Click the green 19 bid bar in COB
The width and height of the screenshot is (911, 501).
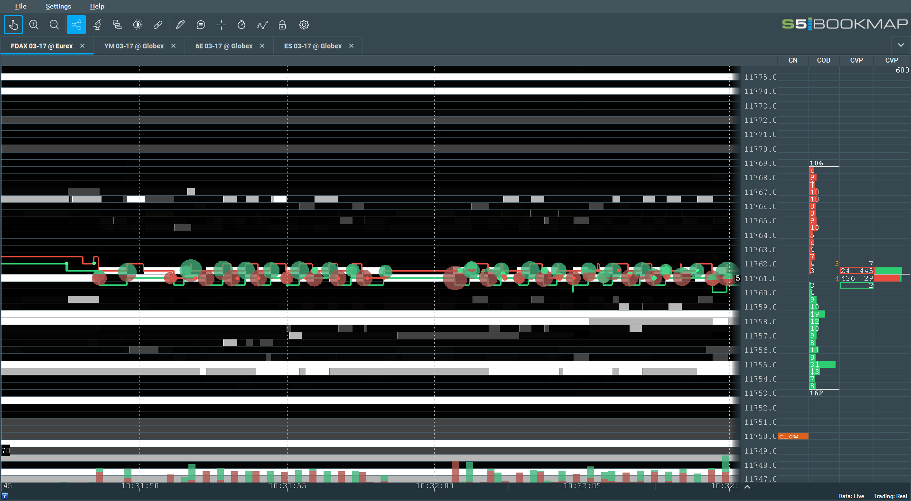[817, 314]
